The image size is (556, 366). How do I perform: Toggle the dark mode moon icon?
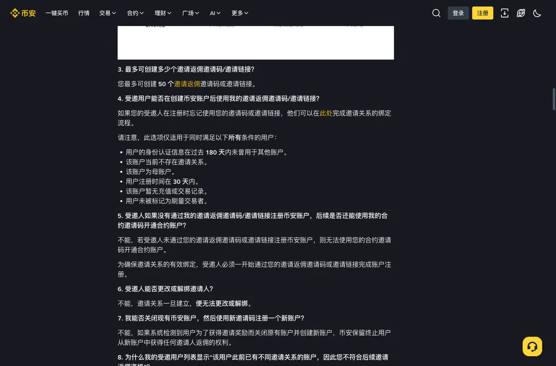pyautogui.click(x=537, y=13)
